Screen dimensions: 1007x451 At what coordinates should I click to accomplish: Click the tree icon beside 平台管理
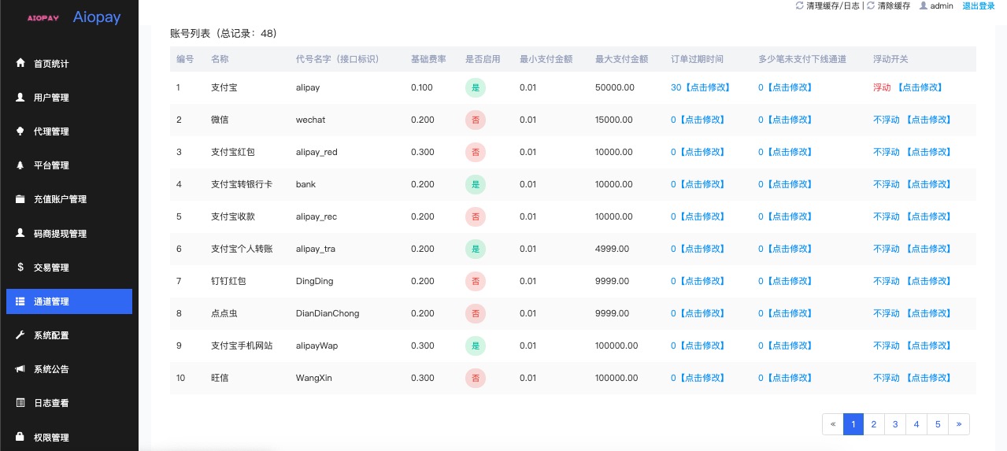(x=20, y=165)
